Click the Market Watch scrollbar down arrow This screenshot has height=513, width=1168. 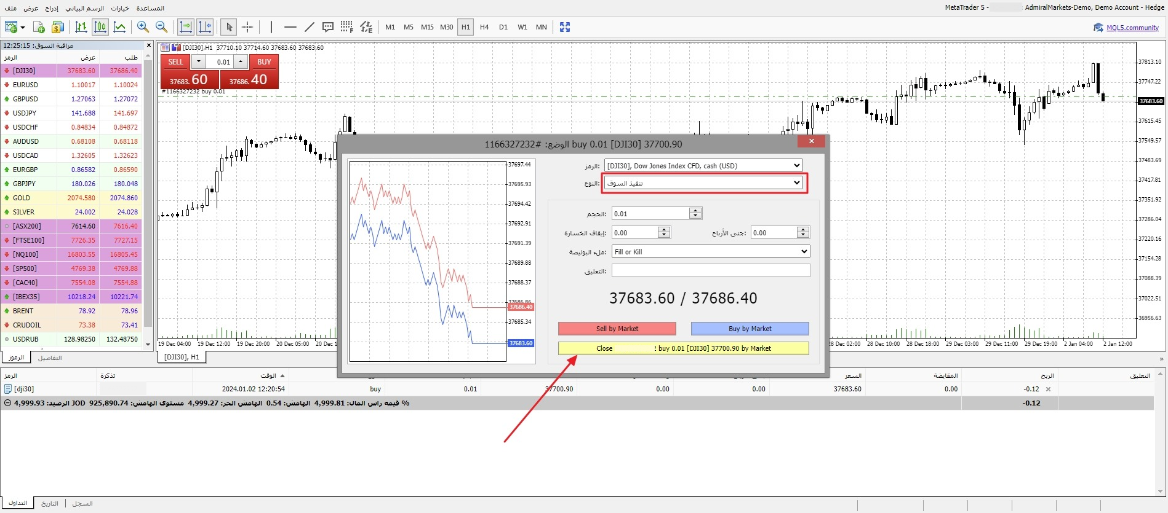point(148,345)
